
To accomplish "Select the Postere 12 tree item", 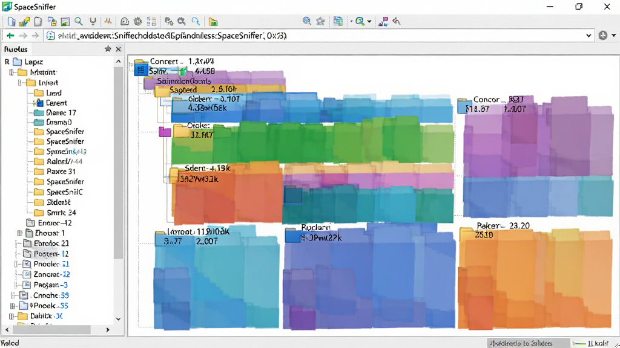I will click(51, 254).
